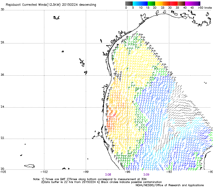Click the red 30-35 knots color band
Image resolution: width=213 pixels, height=187 pixels.
174,3
